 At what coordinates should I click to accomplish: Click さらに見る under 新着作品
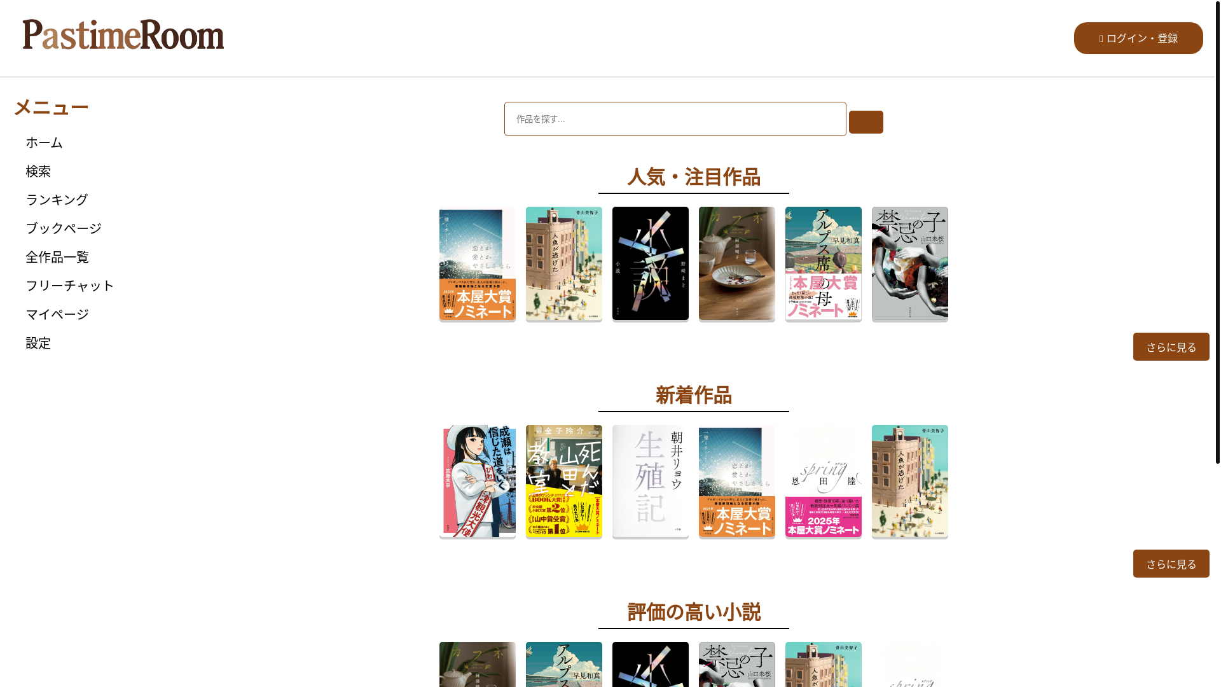coord(1171,564)
